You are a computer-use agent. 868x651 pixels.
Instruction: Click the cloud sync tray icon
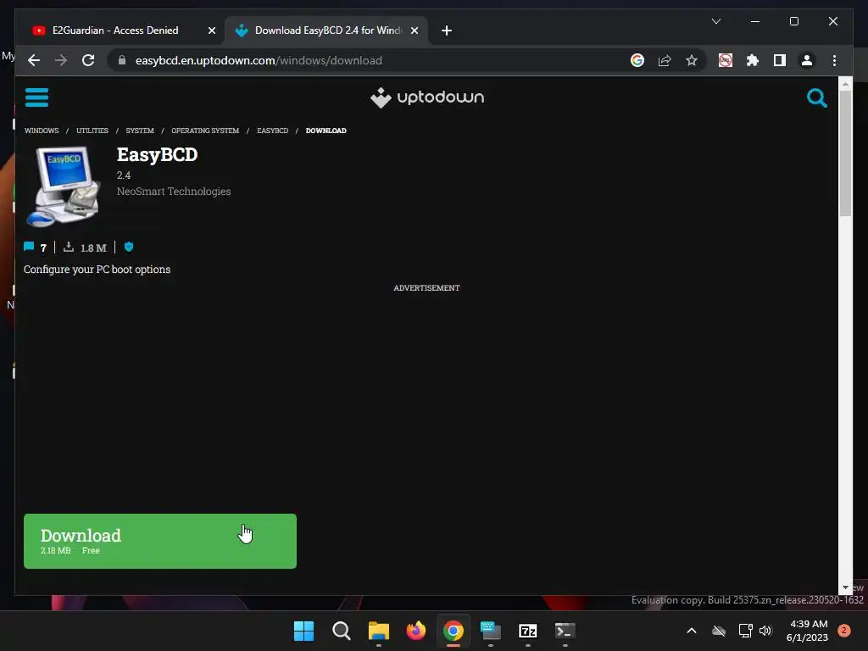pos(719,631)
